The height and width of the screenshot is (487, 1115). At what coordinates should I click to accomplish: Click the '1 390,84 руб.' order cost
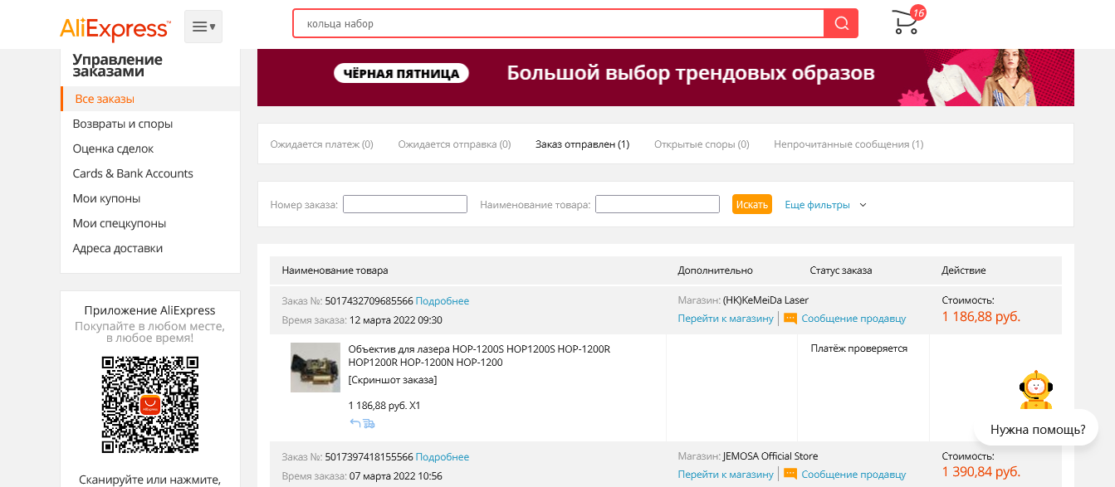coord(981,472)
